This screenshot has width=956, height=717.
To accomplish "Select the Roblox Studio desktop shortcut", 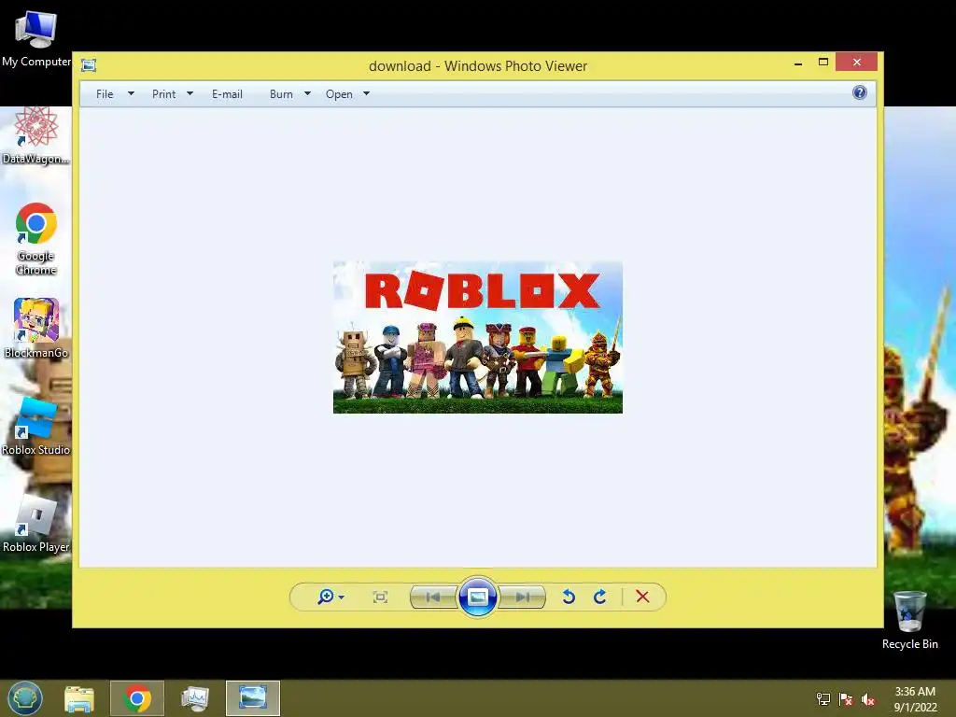I will click(36, 426).
